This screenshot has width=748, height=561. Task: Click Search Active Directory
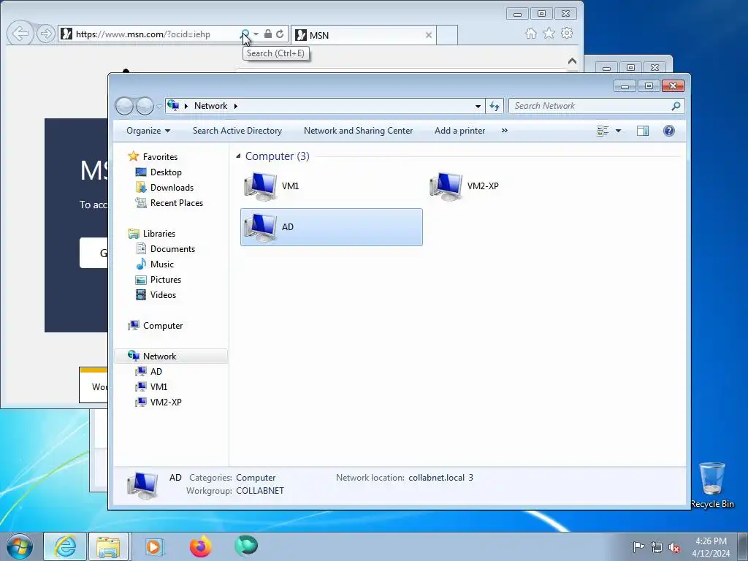coord(237,131)
